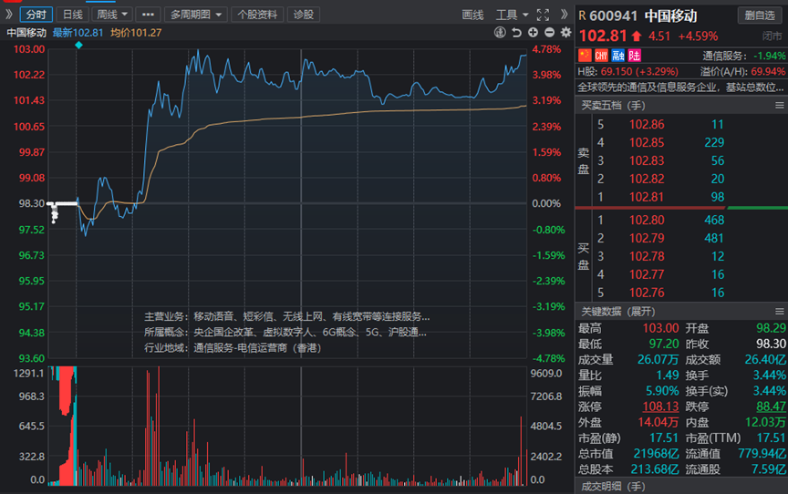The height and width of the screenshot is (494, 788).
Task: Open the 个股资料 stock info tab
Action: [x=257, y=15]
